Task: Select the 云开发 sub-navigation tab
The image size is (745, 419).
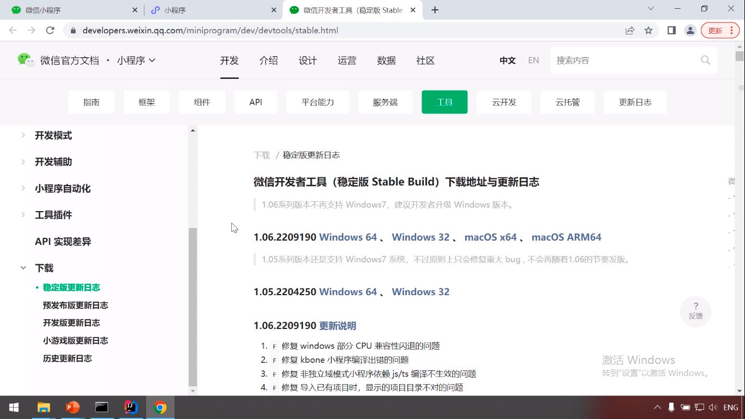Action: pyautogui.click(x=504, y=102)
